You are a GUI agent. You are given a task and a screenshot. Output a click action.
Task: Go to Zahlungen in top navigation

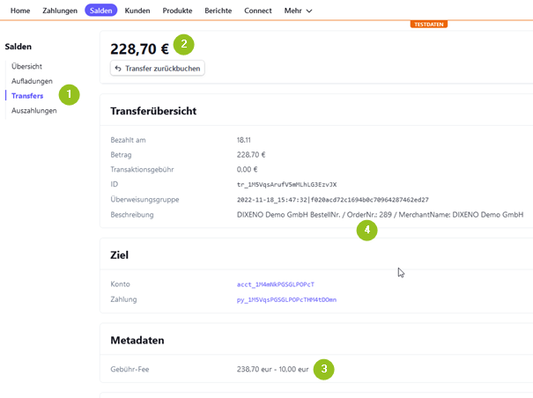point(60,11)
